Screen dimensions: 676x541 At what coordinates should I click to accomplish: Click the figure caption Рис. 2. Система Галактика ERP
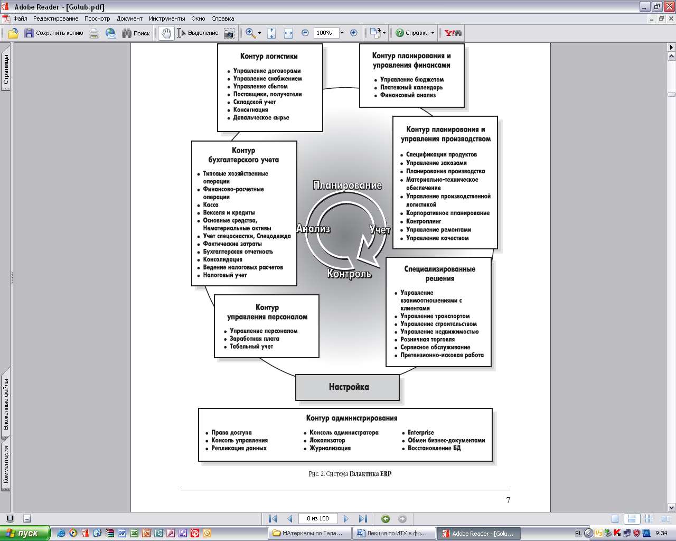point(350,474)
